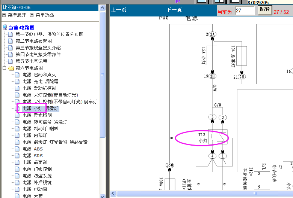
Task: Click the current page number input field
Action: tap(245, 10)
